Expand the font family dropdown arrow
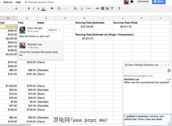 [x=9, y=9]
